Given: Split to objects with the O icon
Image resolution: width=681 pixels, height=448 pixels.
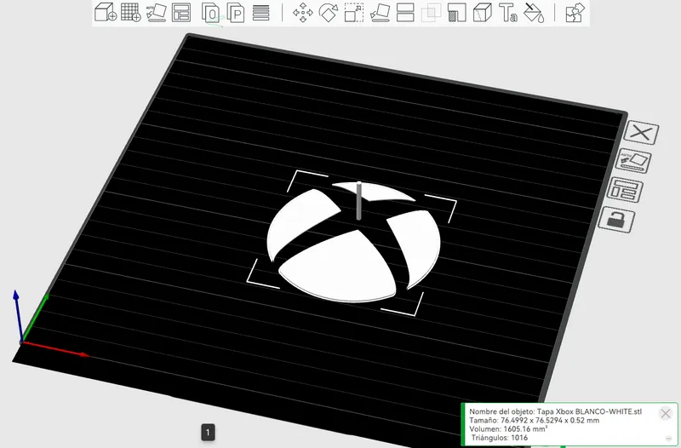Looking at the screenshot, I should [x=210, y=13].
